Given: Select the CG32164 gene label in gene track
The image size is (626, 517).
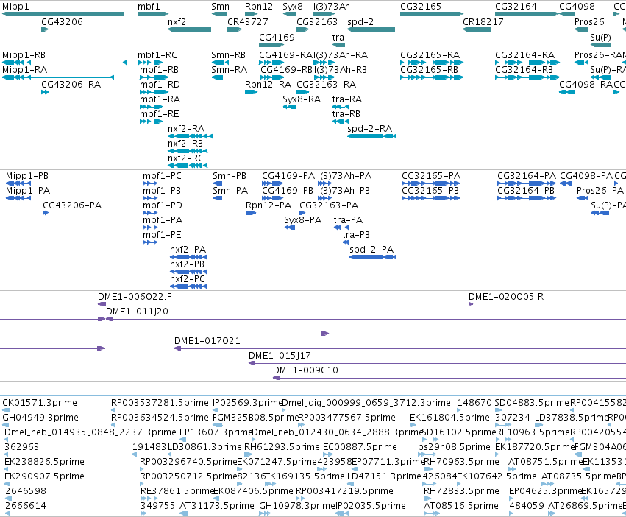Looking at the screenshot, I should (x=516, y=7).
